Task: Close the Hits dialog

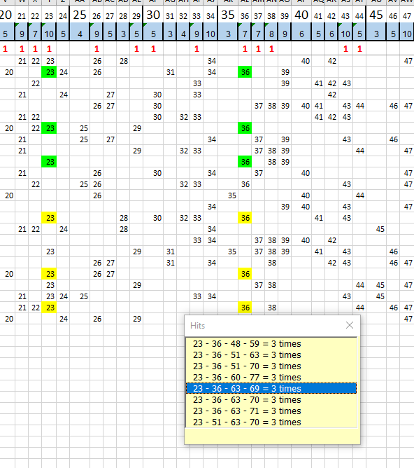Action: tap(350, 325)
